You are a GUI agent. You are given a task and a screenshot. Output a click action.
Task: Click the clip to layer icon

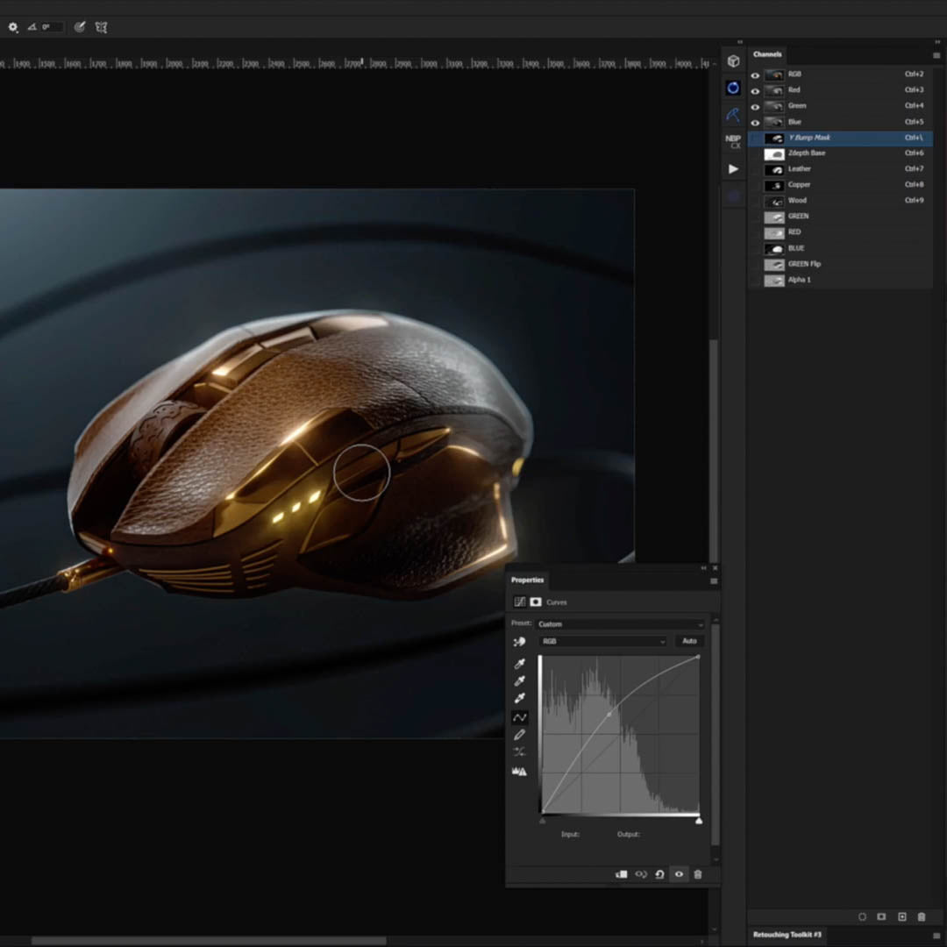click(x=622, y=874)
